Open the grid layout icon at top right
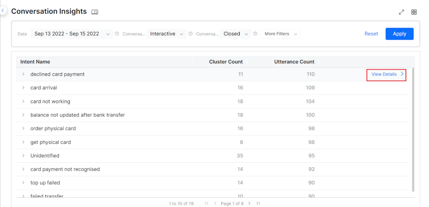Screen dimensions: 429x207 pos(414,12)
